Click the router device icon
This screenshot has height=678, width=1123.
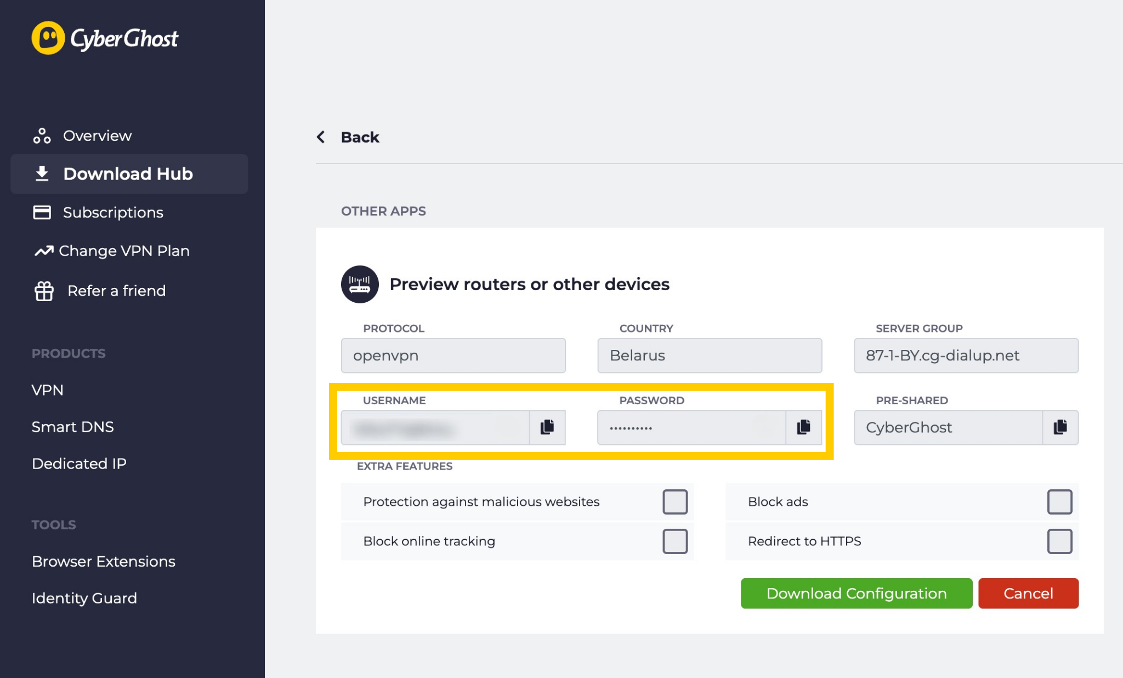pos(360,284)
